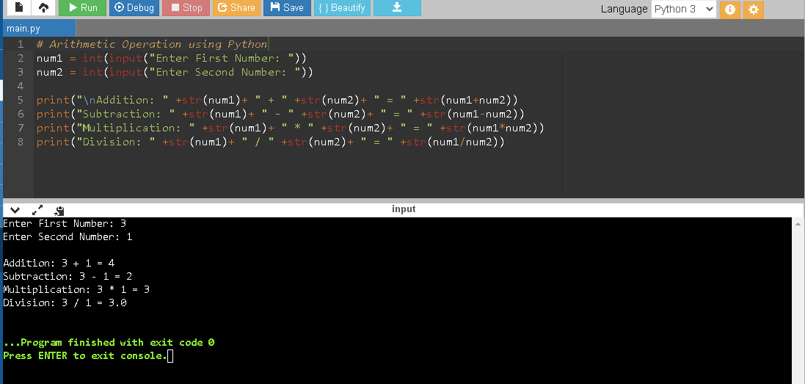Viewport: 805px width, 384px height.
Task: Click the console scrollbar up arrow
Action: coord(798,224)
